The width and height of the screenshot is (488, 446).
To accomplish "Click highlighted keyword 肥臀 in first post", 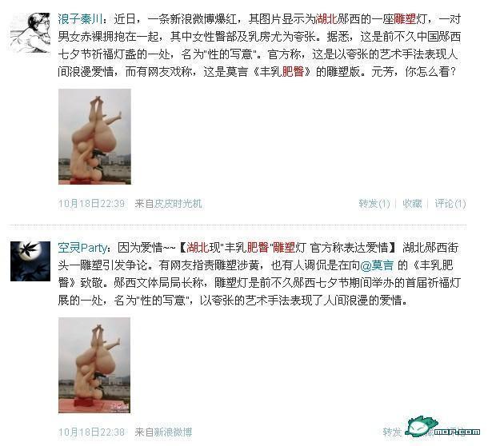I will [x=293, y=72].
